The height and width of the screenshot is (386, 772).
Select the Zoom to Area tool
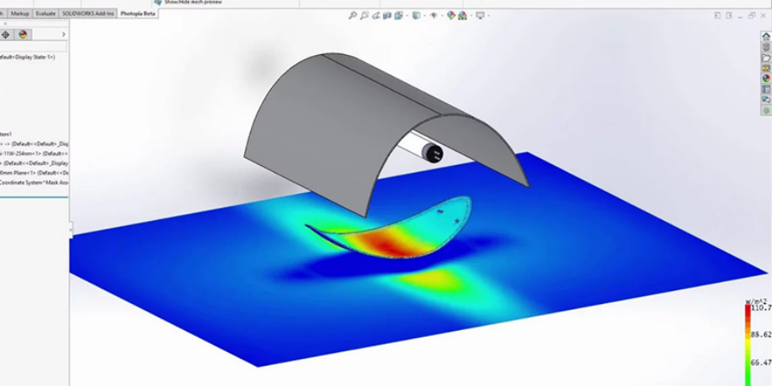tap(364, 15)
